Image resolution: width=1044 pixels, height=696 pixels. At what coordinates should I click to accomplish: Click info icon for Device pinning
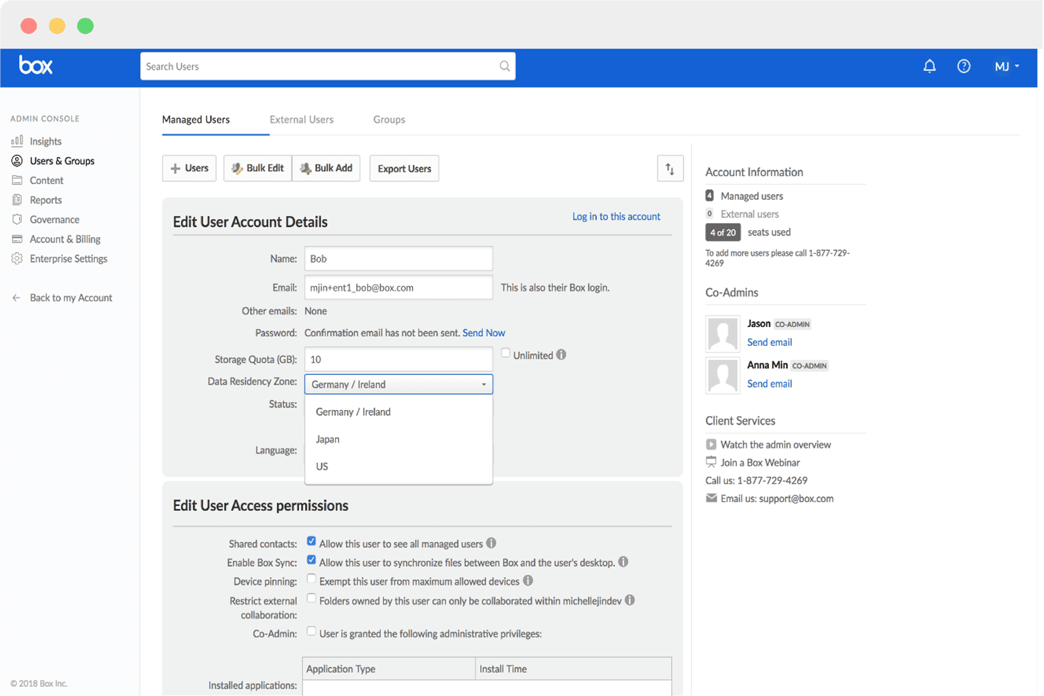(528, 581)
